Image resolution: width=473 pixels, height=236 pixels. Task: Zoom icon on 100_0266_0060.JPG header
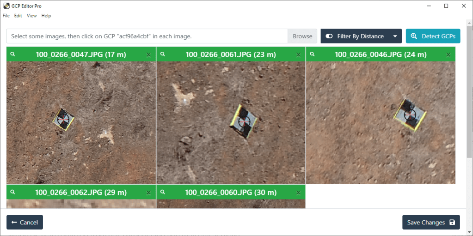(163, 192)
